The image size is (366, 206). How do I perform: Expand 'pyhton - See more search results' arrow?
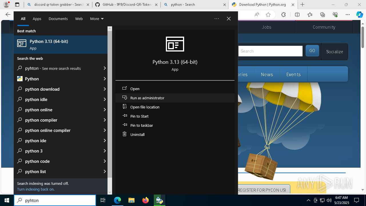(105, 68)
